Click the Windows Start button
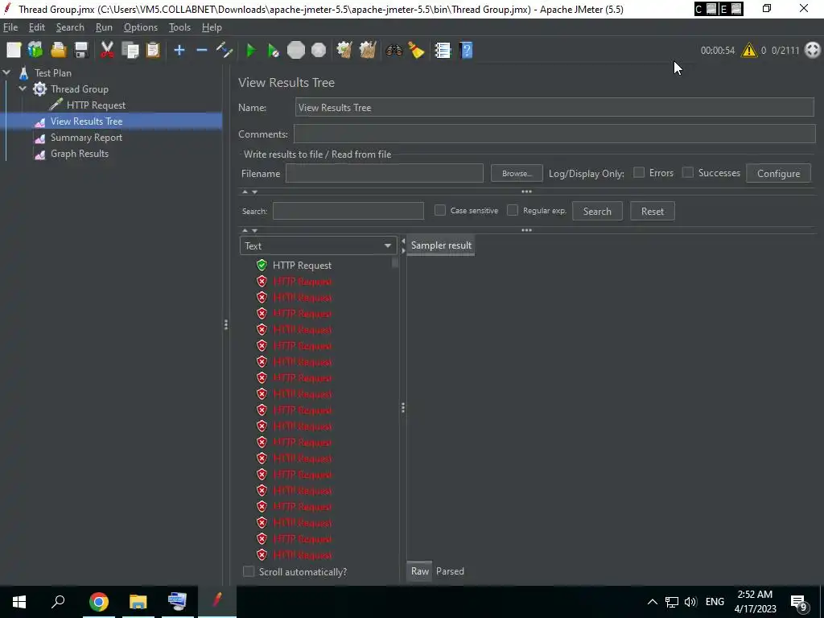This screenshot has height=618, width=824. (x=19, y=602)
